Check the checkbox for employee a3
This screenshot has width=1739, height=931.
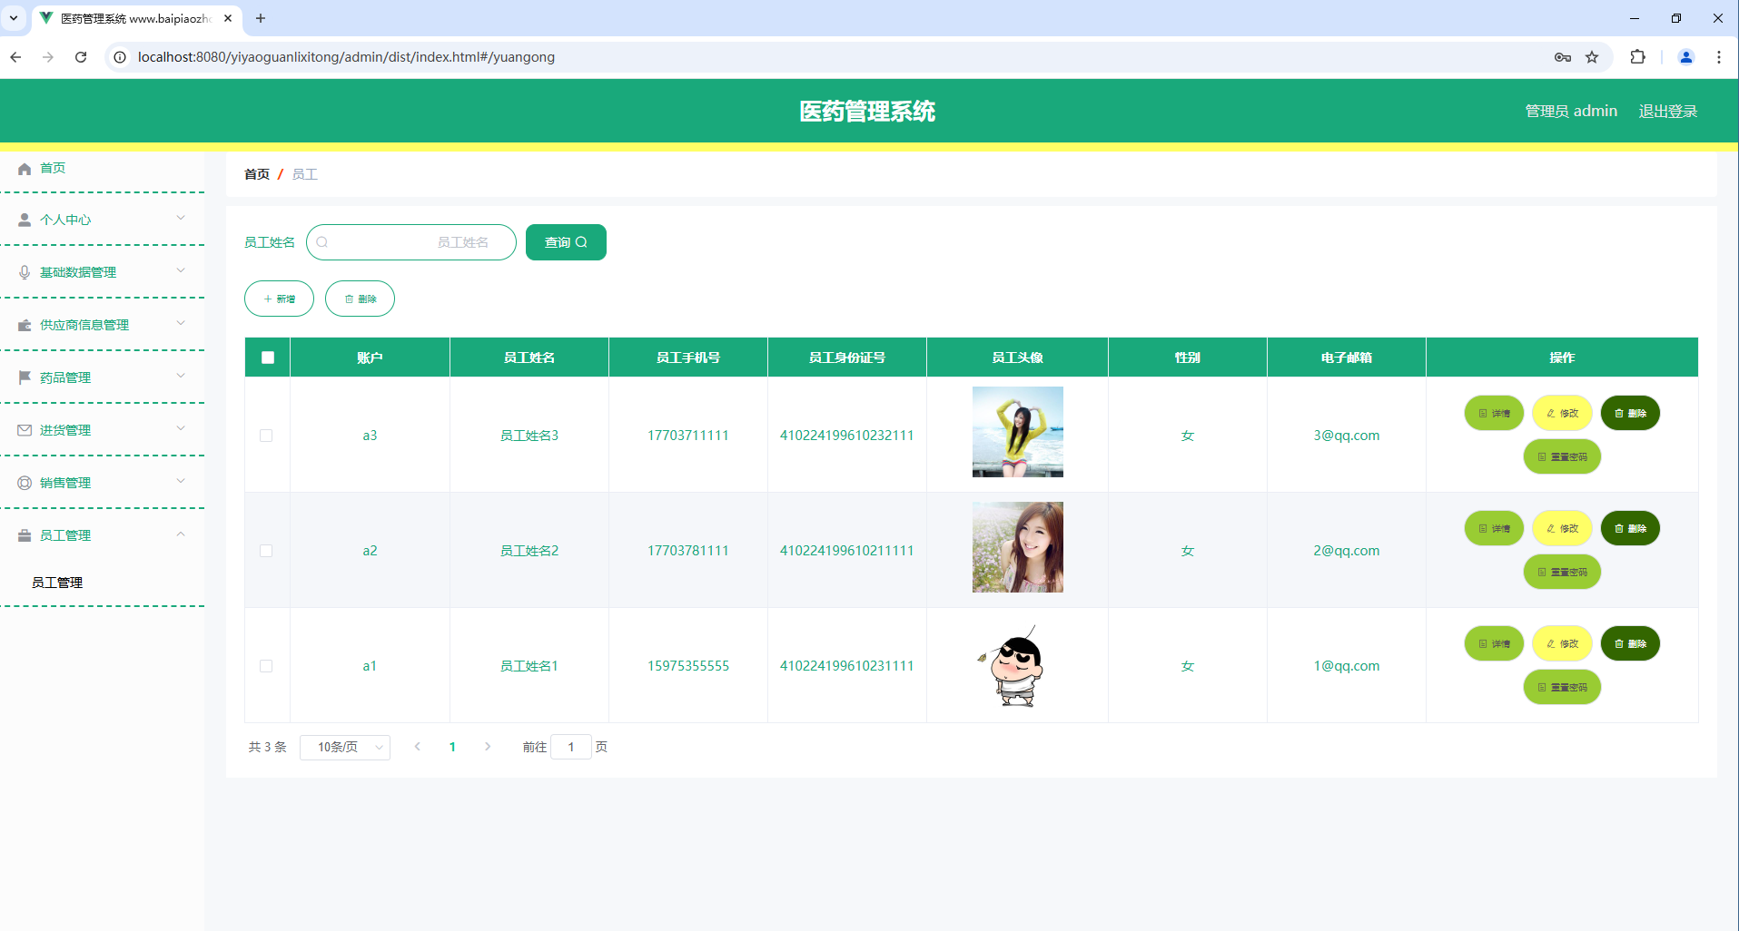(266, 436)
